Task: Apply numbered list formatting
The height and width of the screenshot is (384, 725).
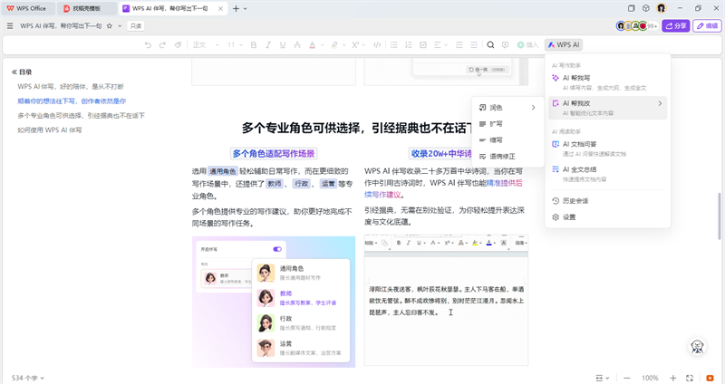Action: (409, 44)
